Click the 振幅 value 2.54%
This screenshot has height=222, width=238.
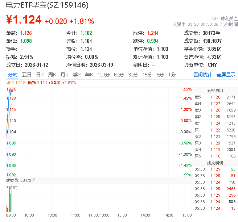[26, 57]
